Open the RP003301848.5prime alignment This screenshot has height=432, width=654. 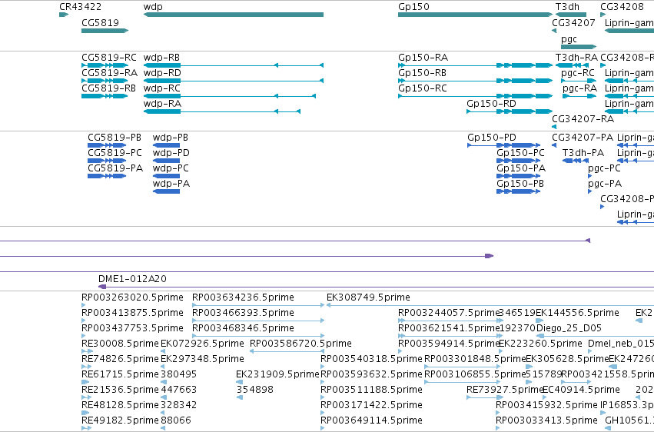click(462, 367)
